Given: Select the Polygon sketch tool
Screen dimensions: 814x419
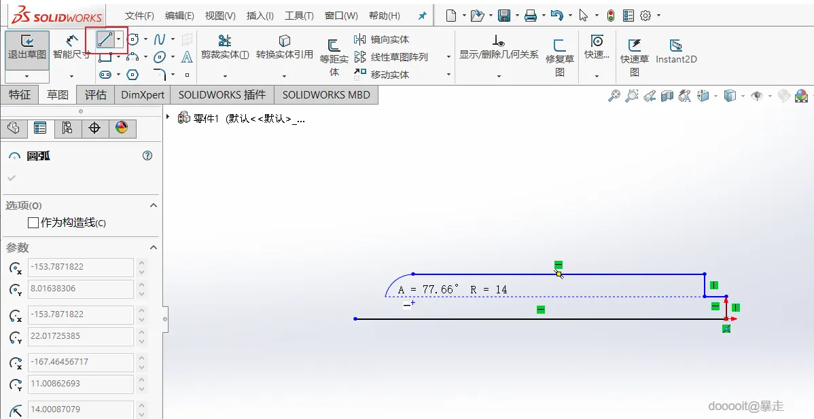Looking at the screenshot, I should 133,75.
